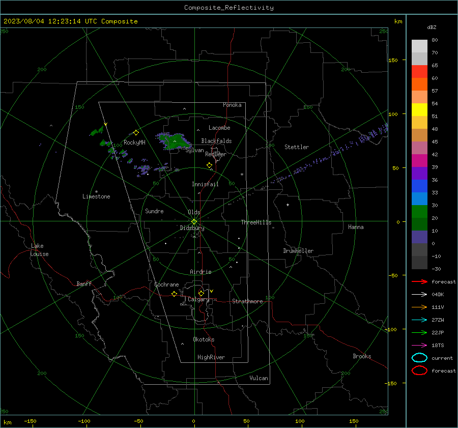
Task: Click the yellow diamond marker above Calgary
Action: coord(201,293)
